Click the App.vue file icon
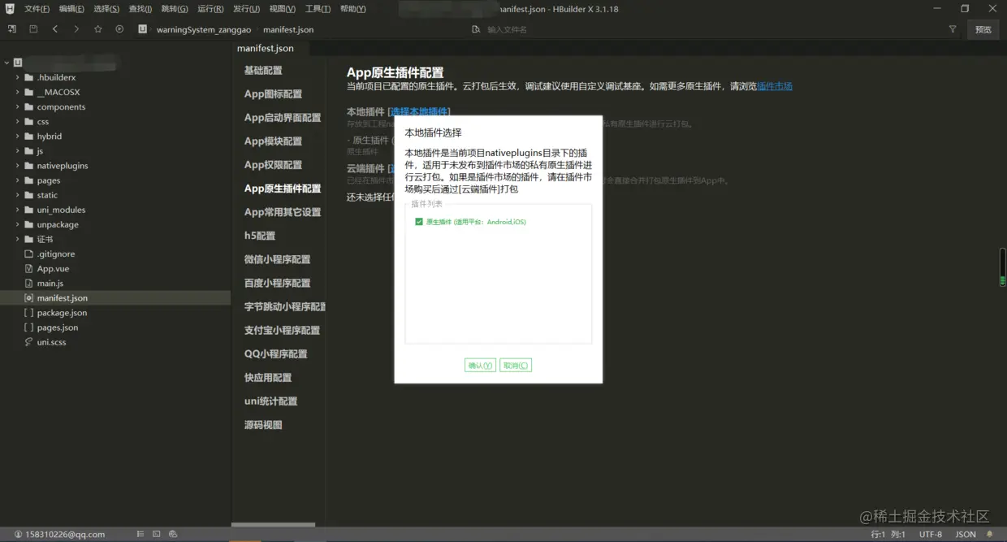This screenshot has height=542, width=1007. coord(29,268)
